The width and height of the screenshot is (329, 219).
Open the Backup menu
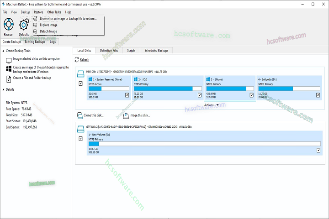tap(25, 12)
